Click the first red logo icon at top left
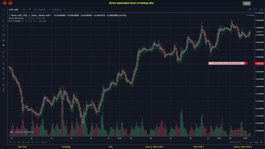This screenshot has height=149, width=265. (x=5, y=3)
